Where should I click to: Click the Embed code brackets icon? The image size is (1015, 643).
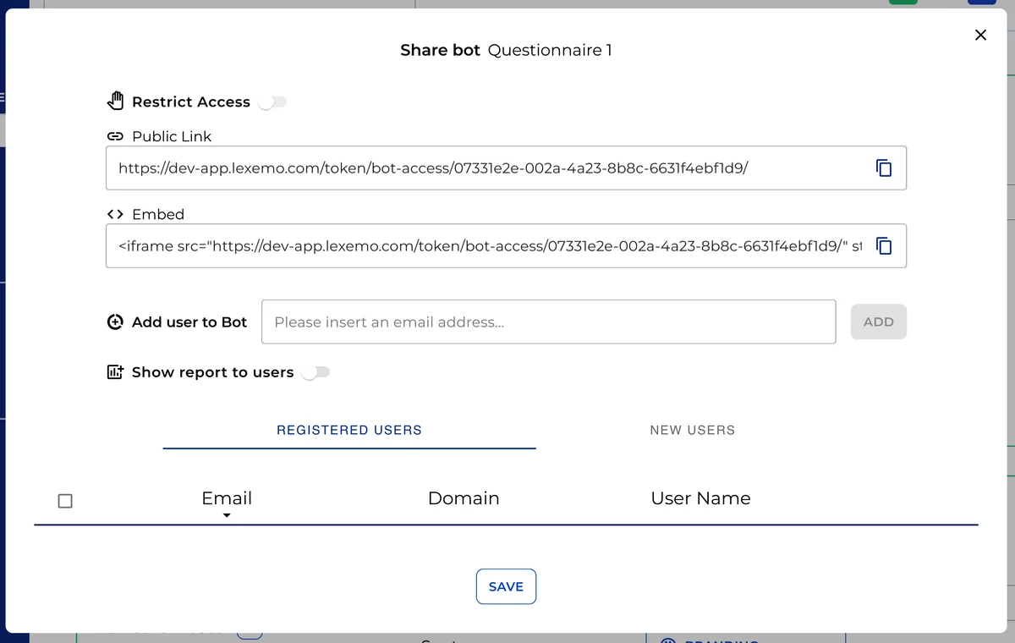[115, 214]
